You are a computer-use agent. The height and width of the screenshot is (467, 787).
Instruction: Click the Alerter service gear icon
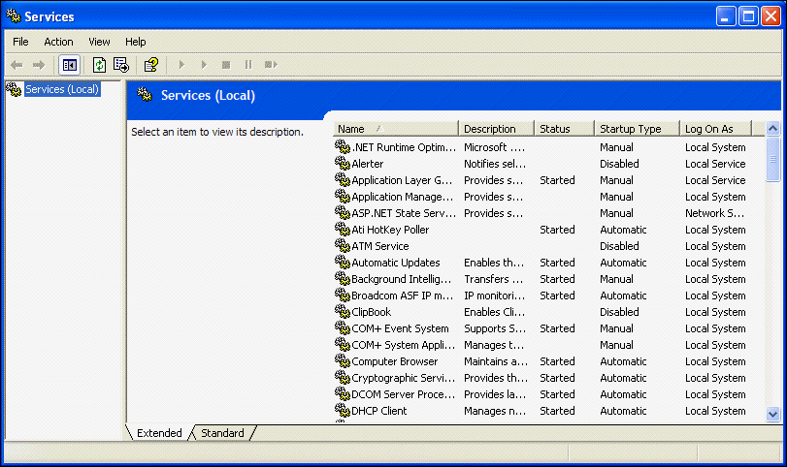click(343, 164)
